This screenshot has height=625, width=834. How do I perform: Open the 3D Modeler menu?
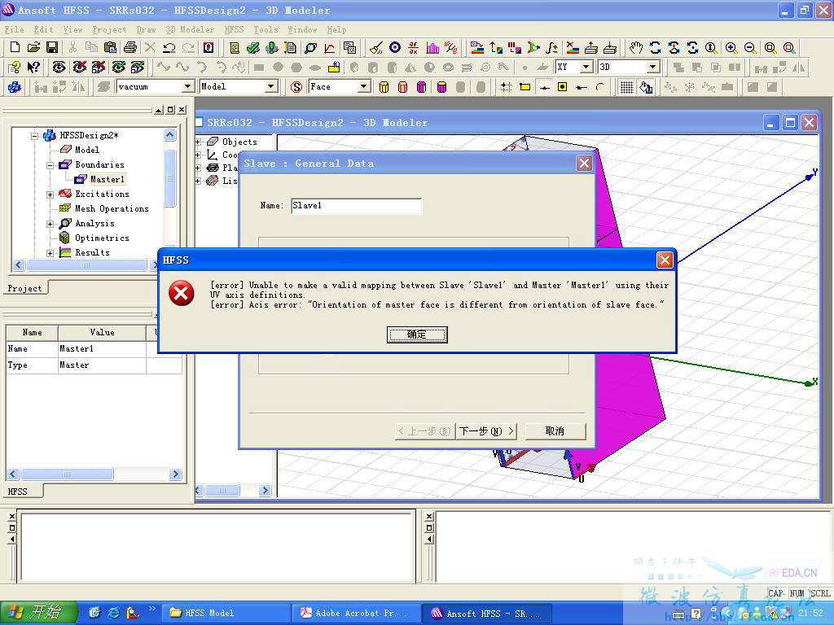tap(189, 30)
